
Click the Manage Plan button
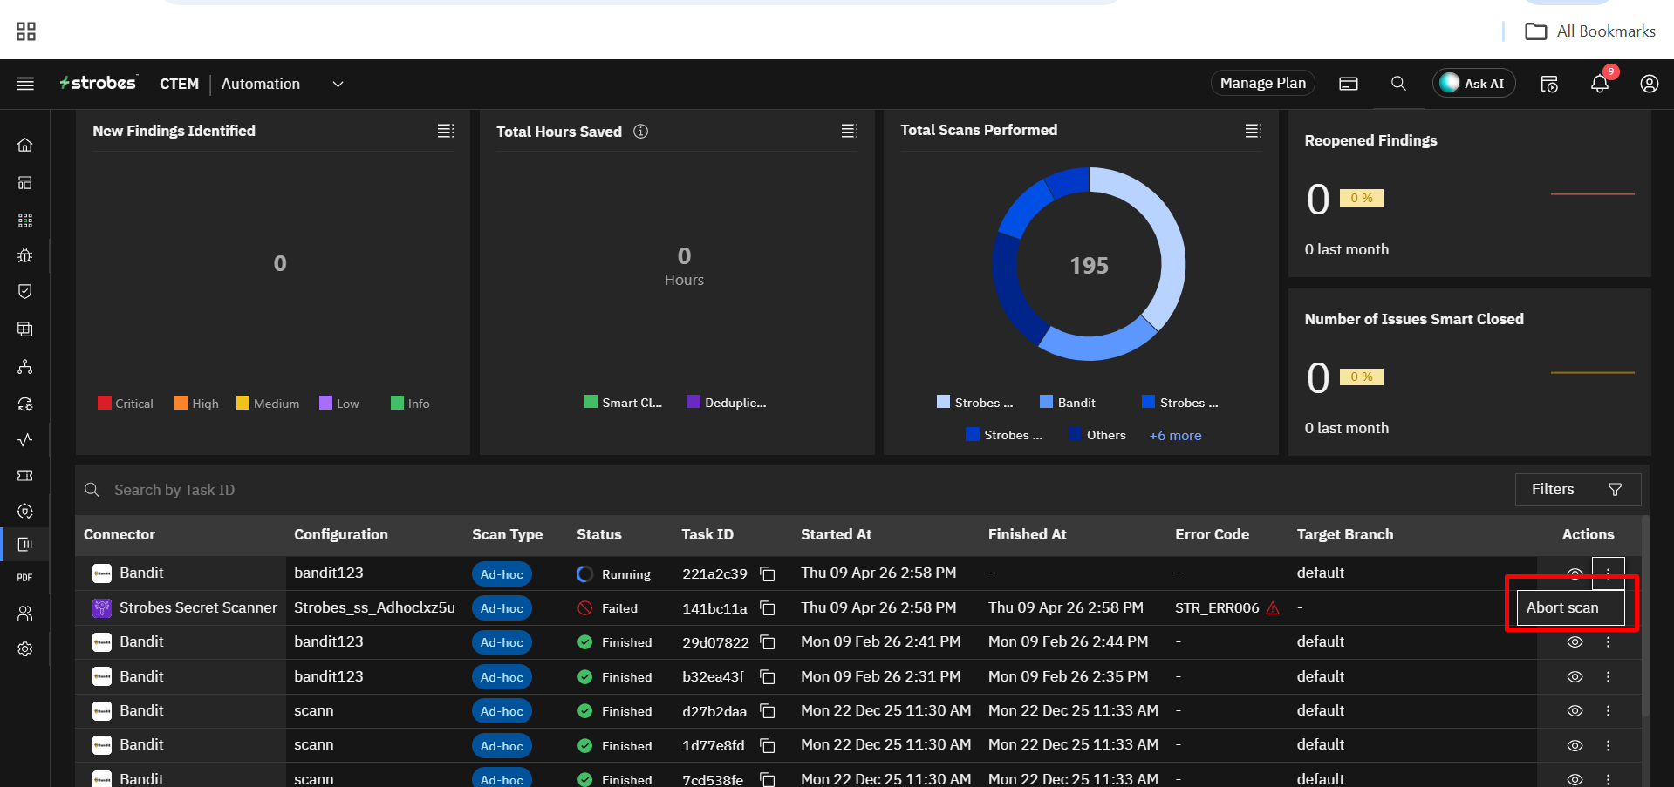1262,84
